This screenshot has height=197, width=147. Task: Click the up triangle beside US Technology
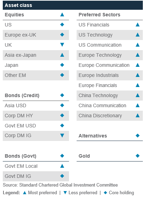[138, 35]
